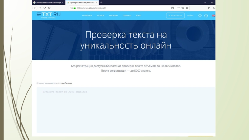The height and width of the screenshot is (140, 249).
Task: Click the browser back arrow
Action: [35, 8]
